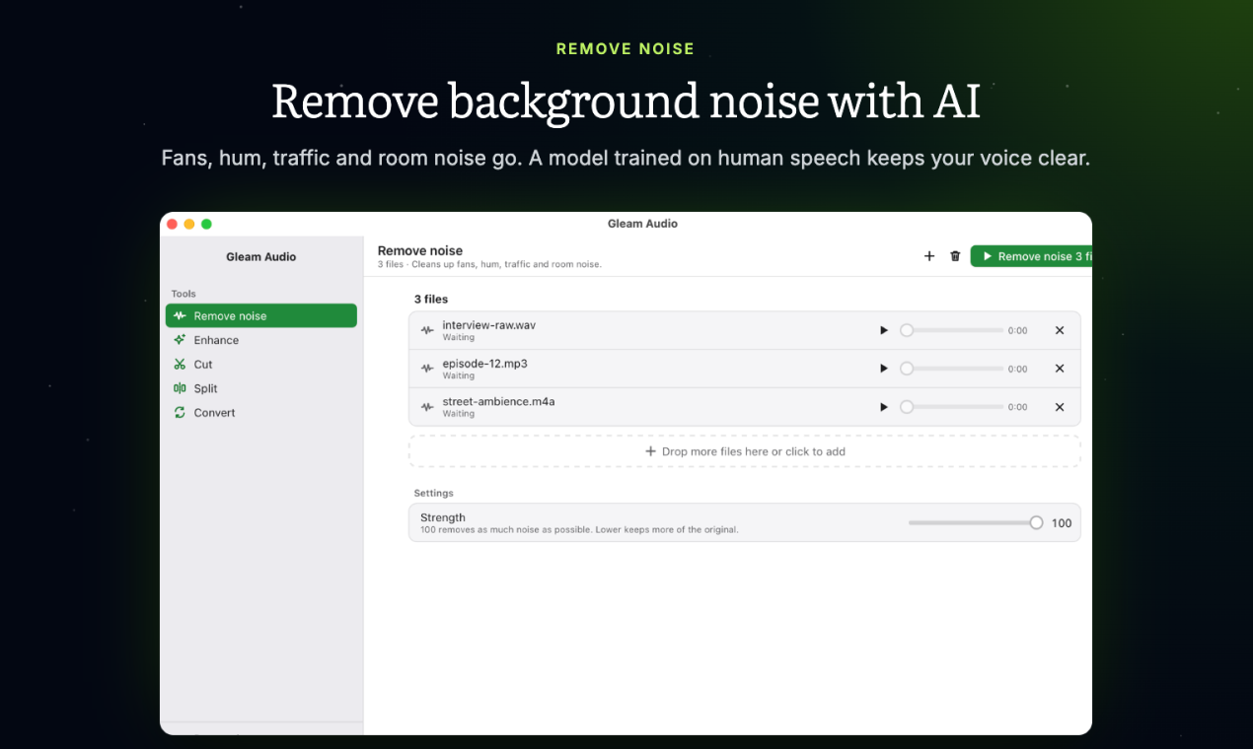Viewport: 1253px width, 749px height.
Task: Click the 0:00 time for interview-raw.wav
Action: tap(1018, 331)
